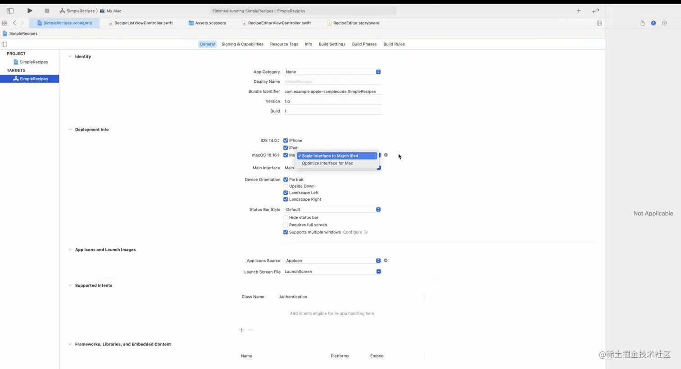Image resolution: width=681 pixels, height=369 pixels.
Task: Click Configure arrow beside multiple windows
Action: coord(366,232)
